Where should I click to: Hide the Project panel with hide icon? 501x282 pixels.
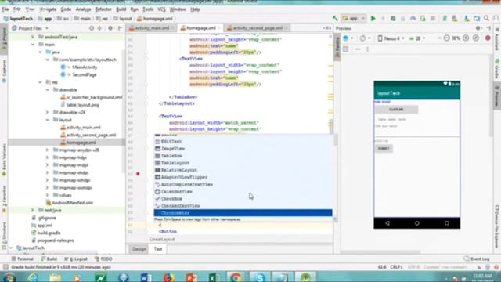(x=120, y=28)
